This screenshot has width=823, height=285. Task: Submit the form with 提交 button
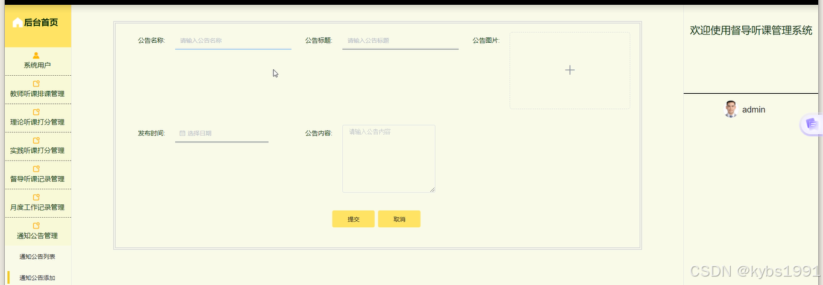tap(354, 219)
